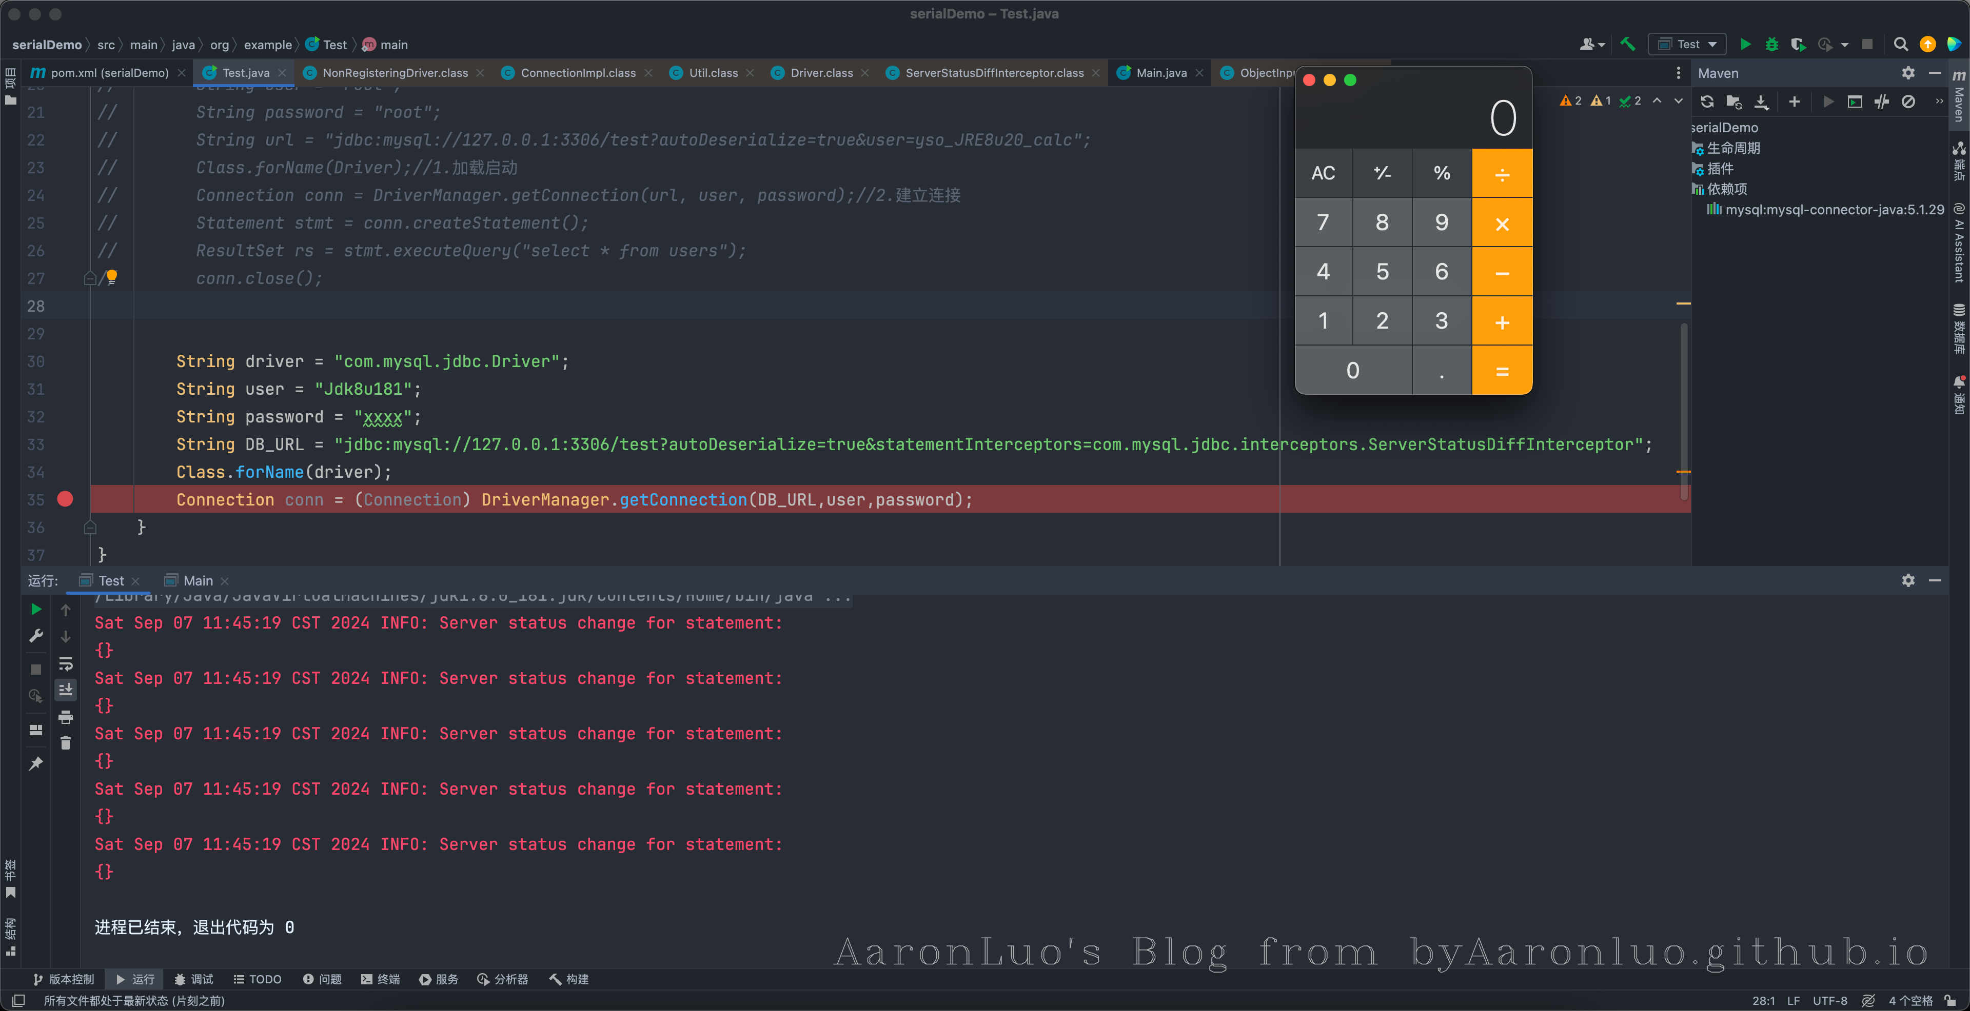Rerun Test using run panel play icon
This screenshot has width=1970, height=1011.
(36, 609)
